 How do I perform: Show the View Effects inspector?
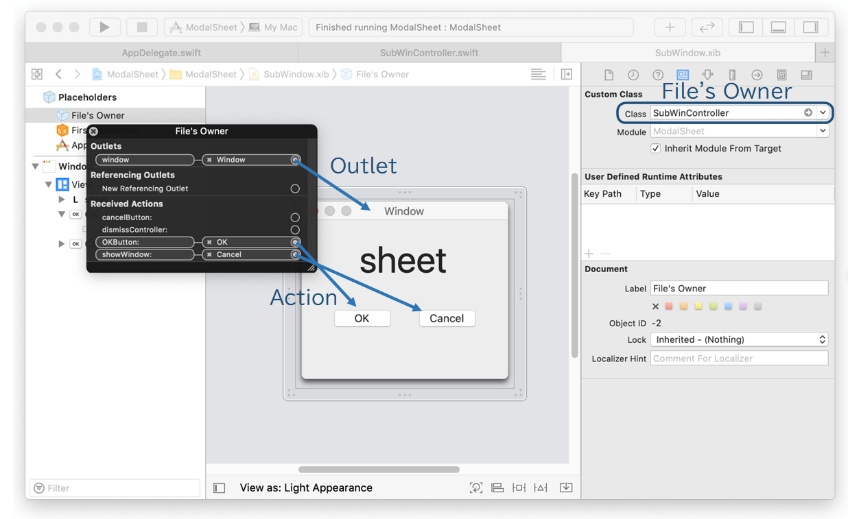[x=806, y=75]
